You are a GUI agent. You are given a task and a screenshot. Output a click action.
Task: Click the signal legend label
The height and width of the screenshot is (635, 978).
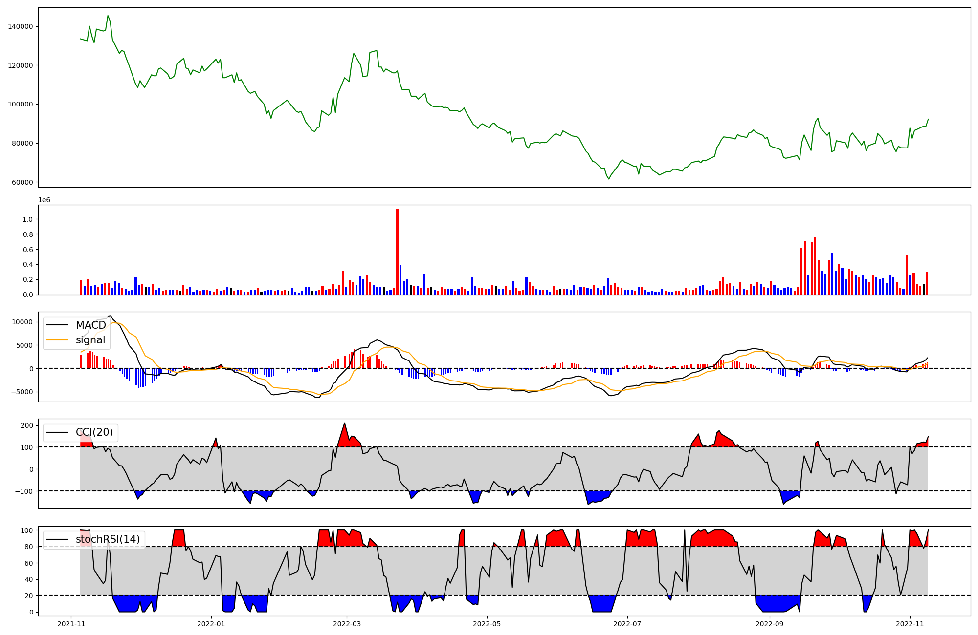pyautogui.click(x=90, y=340)
